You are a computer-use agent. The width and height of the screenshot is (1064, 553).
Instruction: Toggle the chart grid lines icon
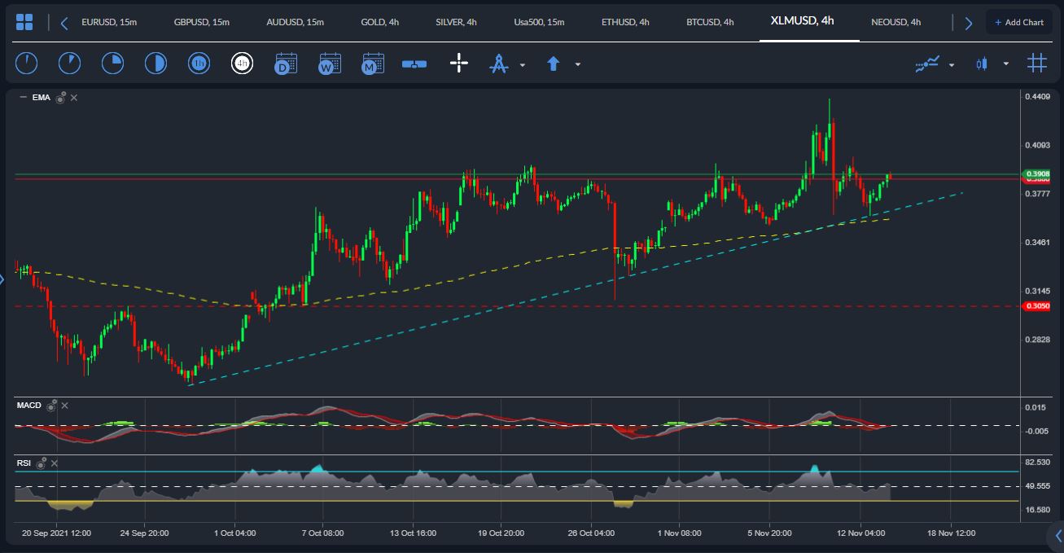pos(1036,63)
